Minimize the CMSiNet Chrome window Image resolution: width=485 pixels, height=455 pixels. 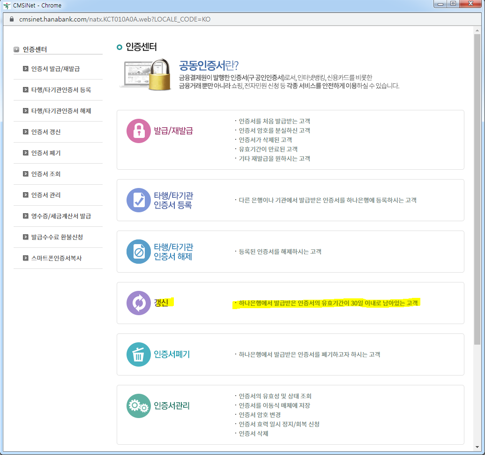click(440, 4)
